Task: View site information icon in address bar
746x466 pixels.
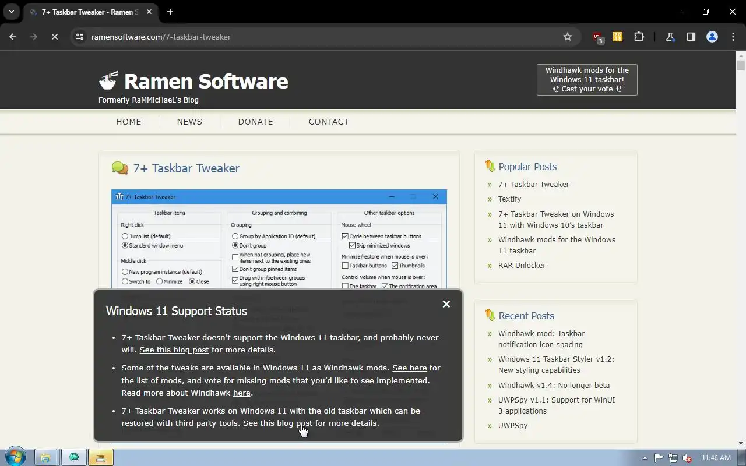Action: [80, 37]
